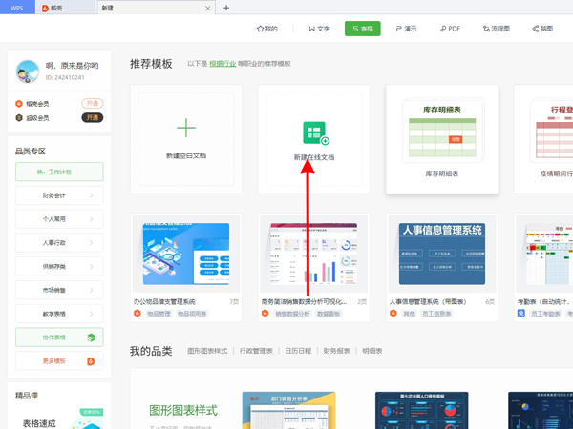The image size is (573, 429).
Task: Open new tab with the plus icon
Action: pyautogui.click(x=226, y=8)
